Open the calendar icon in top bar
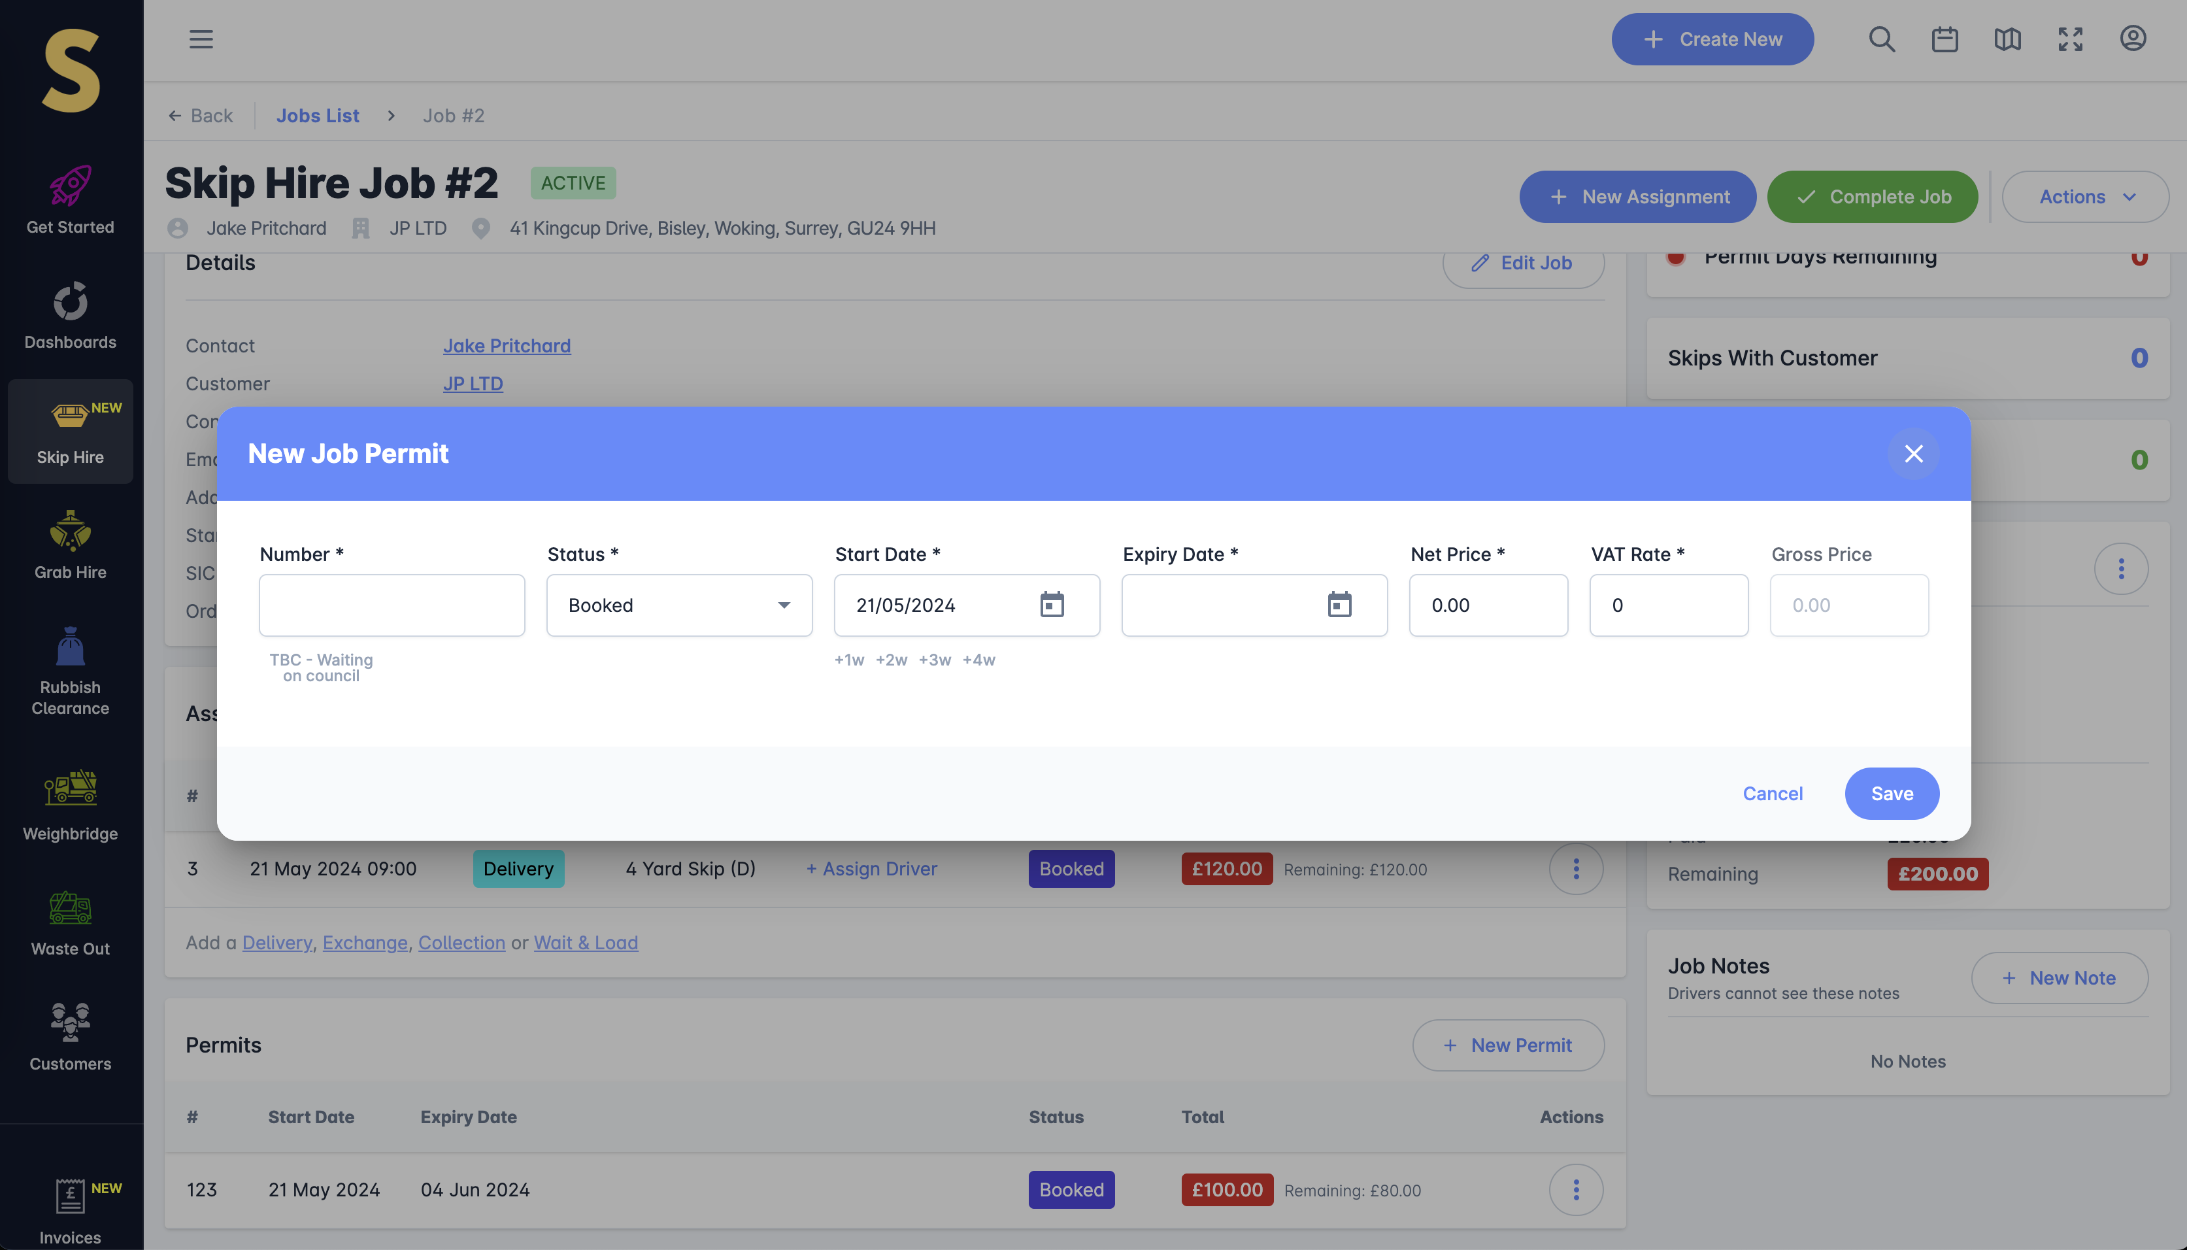The width and height of the screenshot is (2187, 1250). coord(1944,39)
